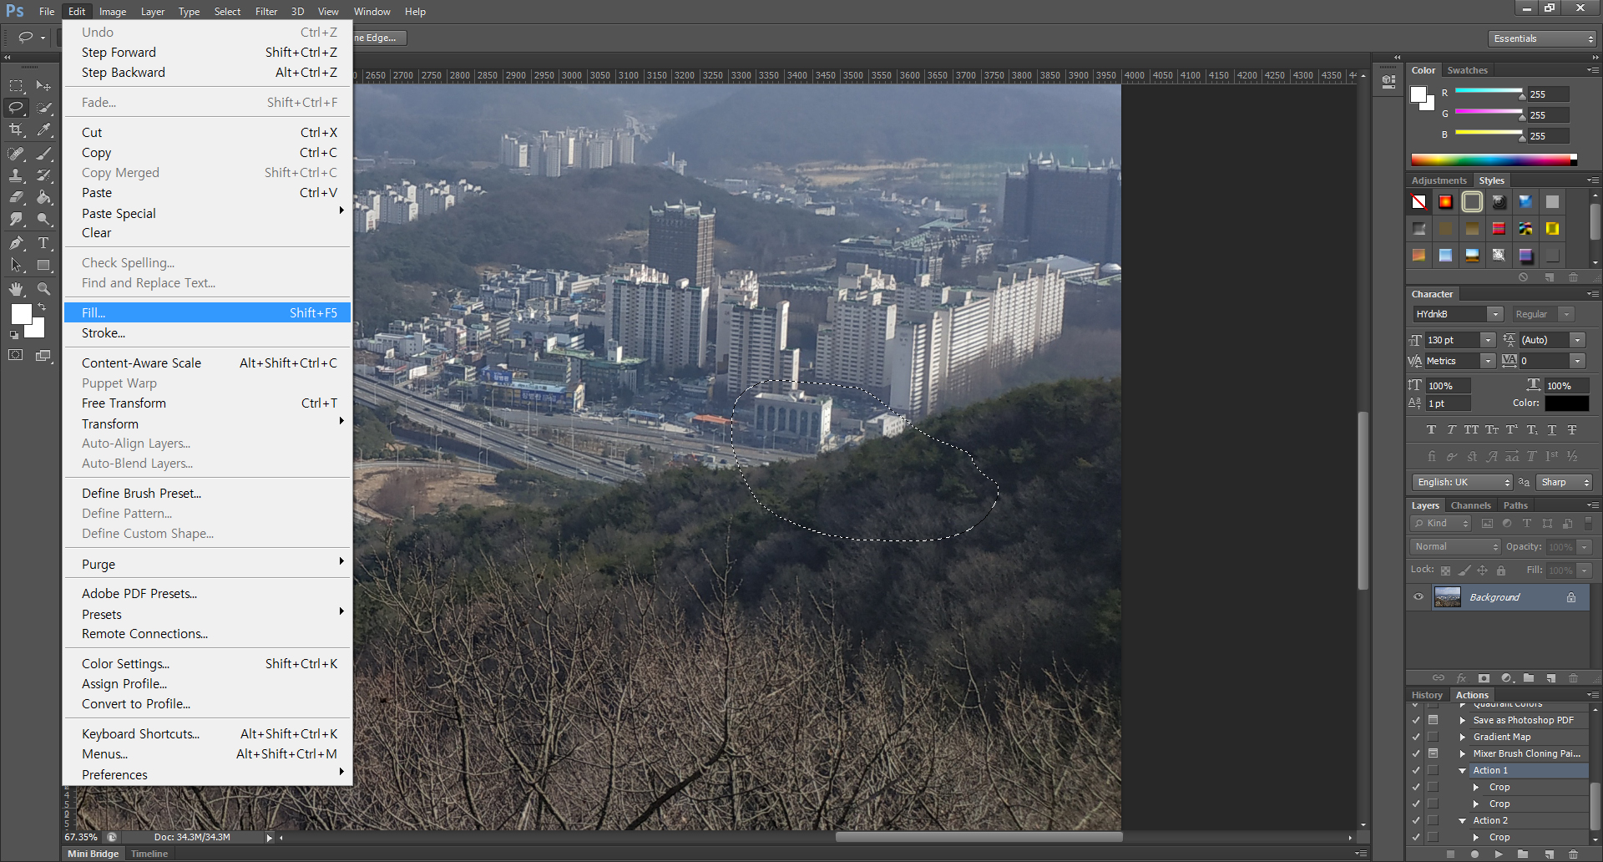Switch to the Swatches tab
1603x862 pixels.
(x=1467, y=70)
